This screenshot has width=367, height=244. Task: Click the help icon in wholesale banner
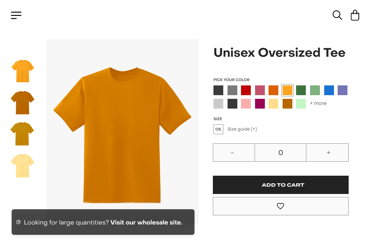click(18, 222)
